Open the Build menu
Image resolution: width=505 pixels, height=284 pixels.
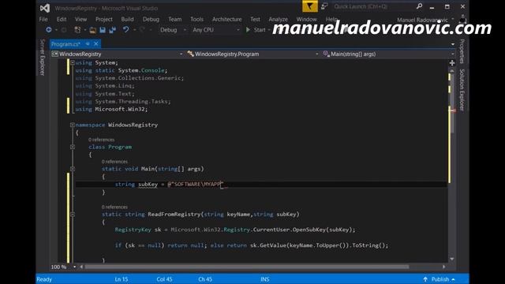coord(127,19)
